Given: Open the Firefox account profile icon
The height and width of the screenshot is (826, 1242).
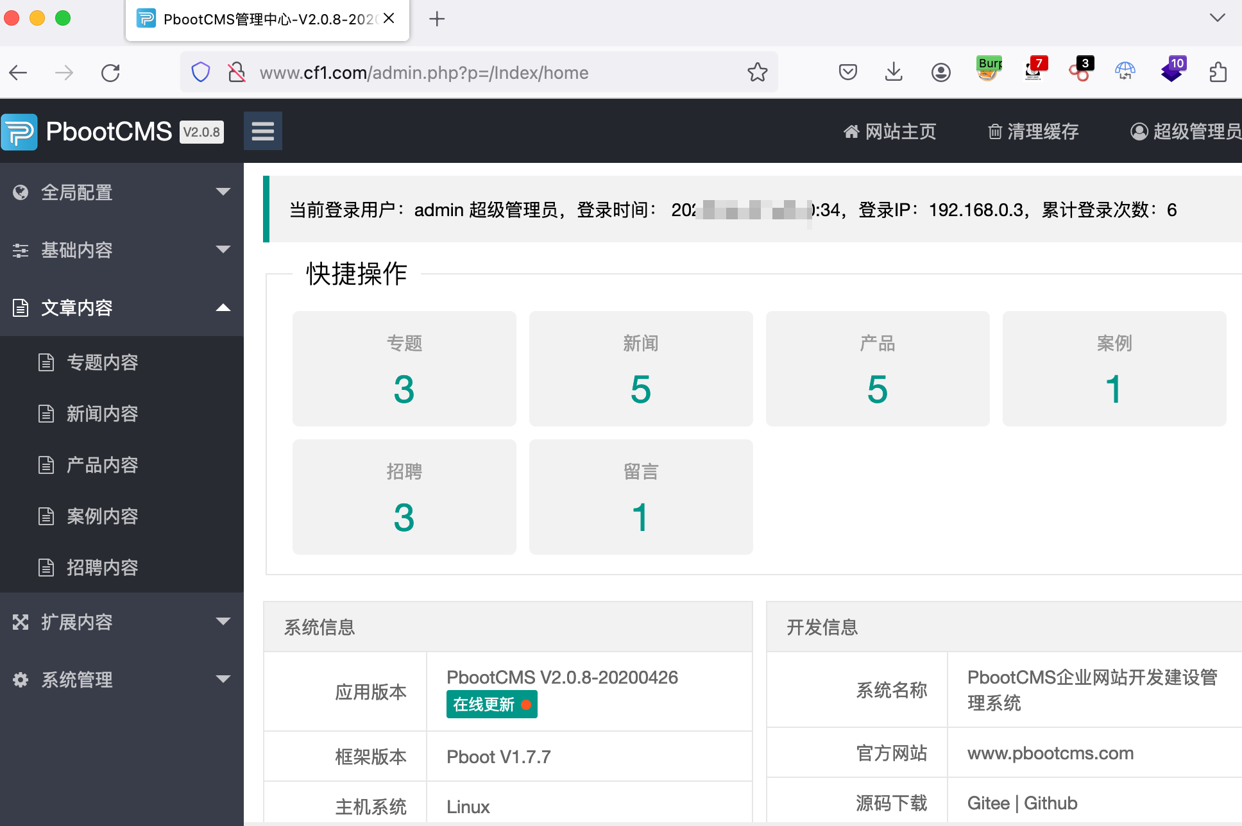Looking at the screenshot, I should click(x=940, y=72).
